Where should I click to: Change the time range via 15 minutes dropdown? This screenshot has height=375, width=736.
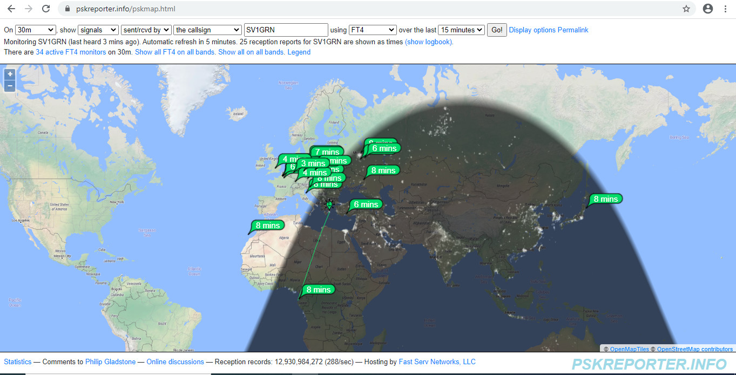pyautogui.click(x=461, y=30)
